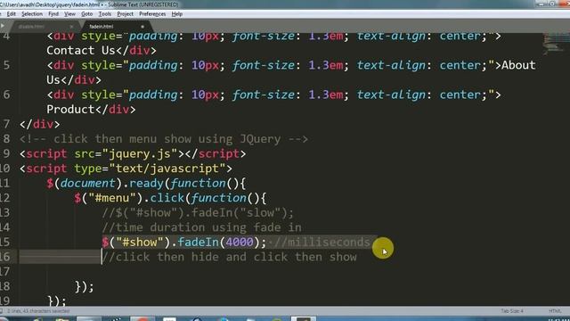Click the text 'Contact Us' in code
The height and width of the screenshot is (321, 570).
81,50
